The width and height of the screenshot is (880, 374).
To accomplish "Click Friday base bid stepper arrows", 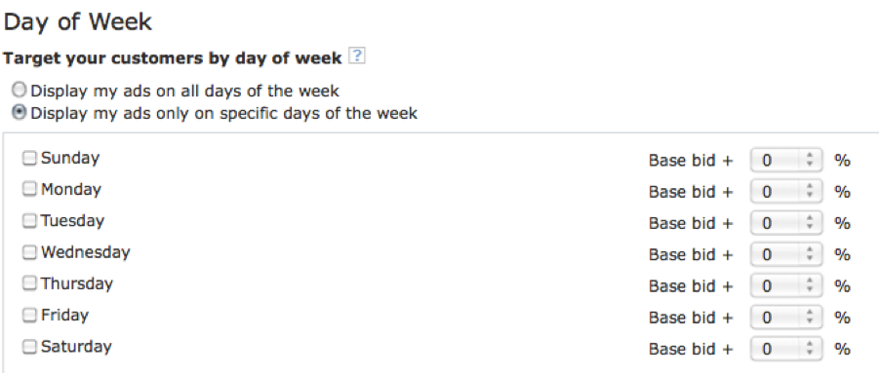I will [x=810, y=318].
